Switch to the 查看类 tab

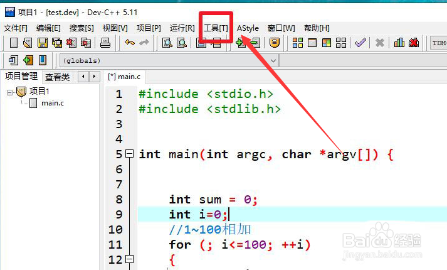pyautogui.click(x=57, y=77)
